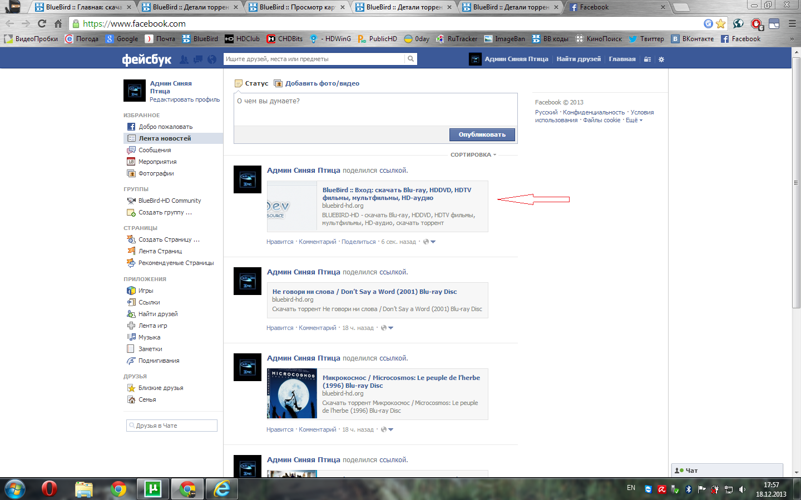Click the EN language indicator

pos(631,488)
